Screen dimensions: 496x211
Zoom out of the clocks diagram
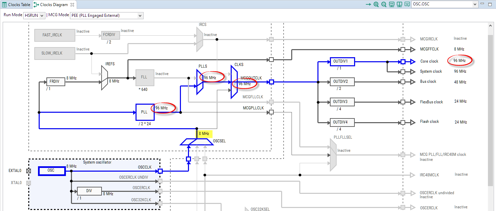(x=384, y=5)
